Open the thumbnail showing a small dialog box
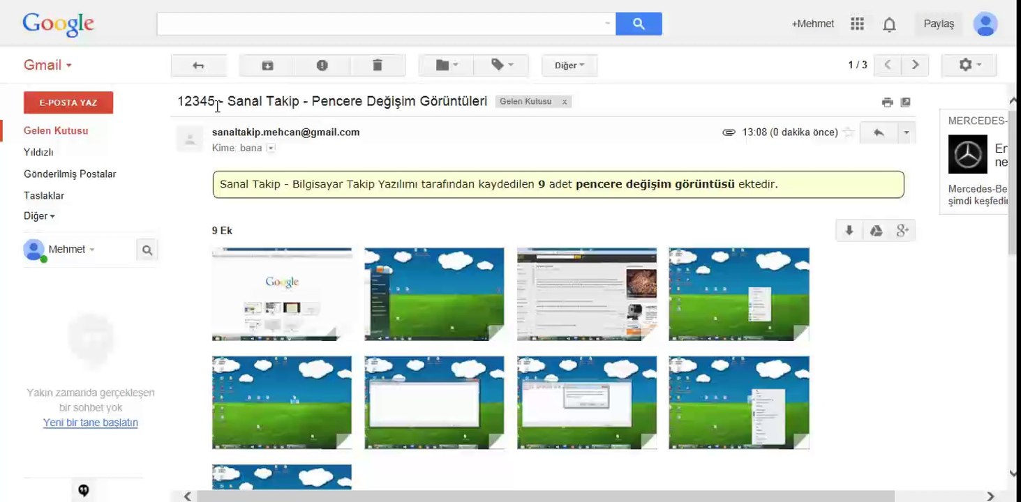 pos(587,402)
